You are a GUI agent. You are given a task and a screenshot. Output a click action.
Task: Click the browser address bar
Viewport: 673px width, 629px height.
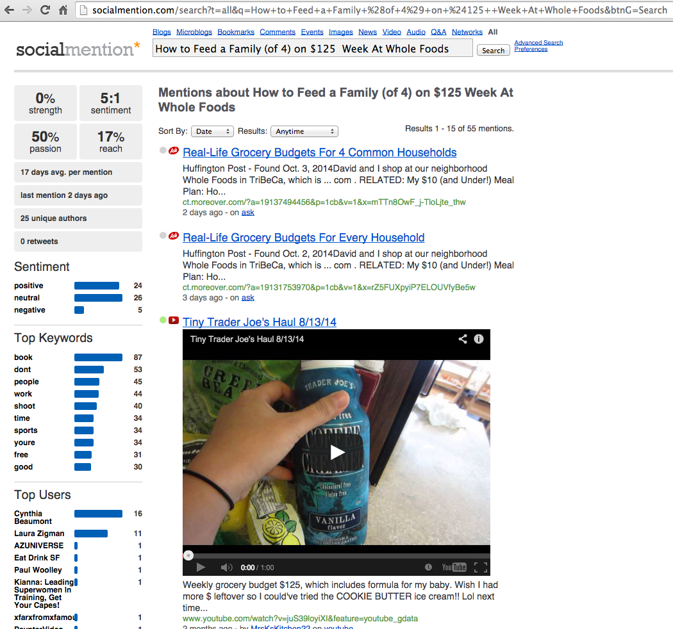374,10
